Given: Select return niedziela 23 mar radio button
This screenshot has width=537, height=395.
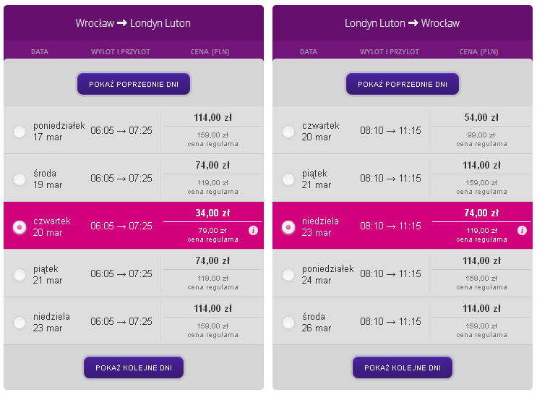Looking at the screenshot, I should (288, 227).
